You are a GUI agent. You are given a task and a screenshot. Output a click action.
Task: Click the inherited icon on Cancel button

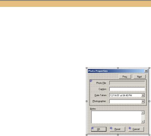coord(130,128)
